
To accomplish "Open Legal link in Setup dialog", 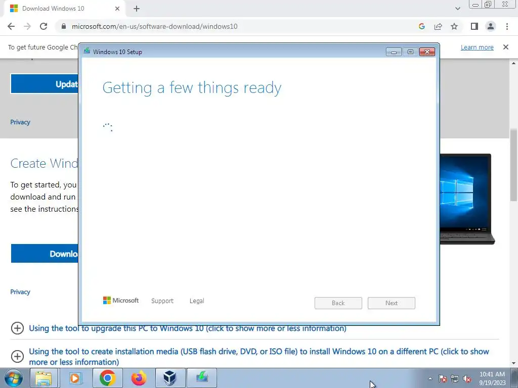I will pyautogui.click(x=197, y=301).
